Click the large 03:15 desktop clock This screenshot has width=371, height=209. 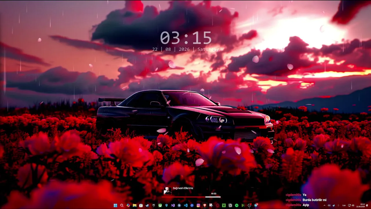[186, 38]
